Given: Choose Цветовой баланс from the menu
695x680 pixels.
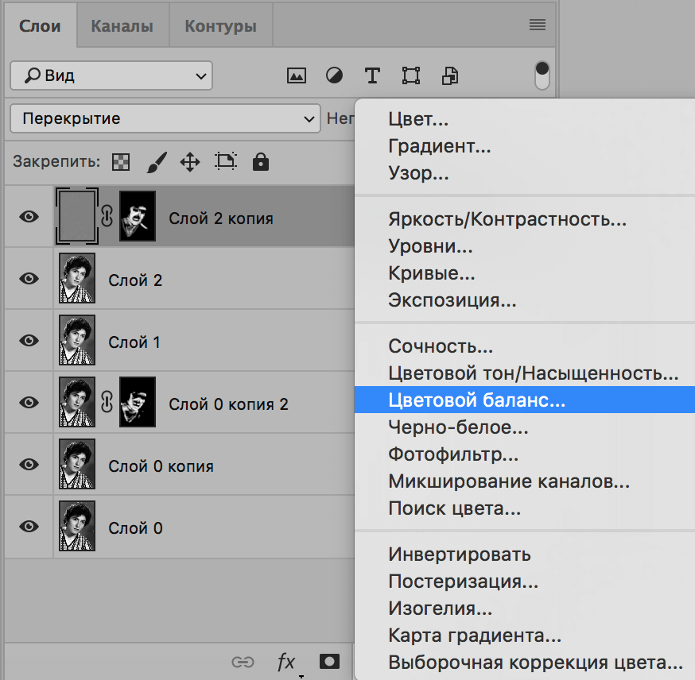Looking at the screenshot, I should [x=477, y=401].
